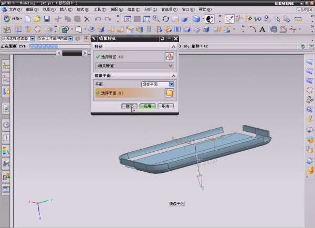The width and height of the screenshot is (315, 228).
Task: Click the 应用 button
Action: tap(148, 106)
